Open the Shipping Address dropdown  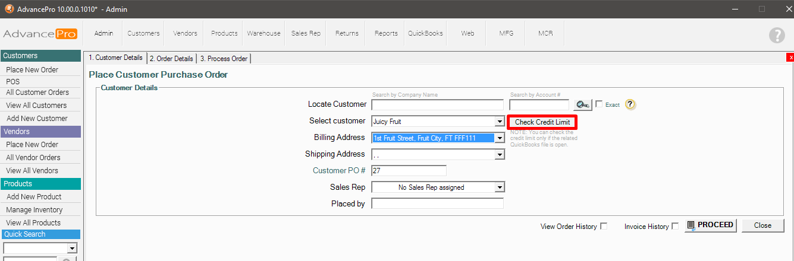(500, 155)
